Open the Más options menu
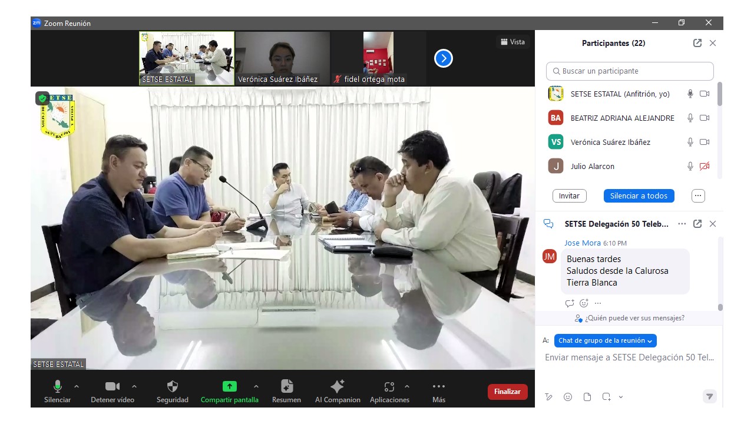The width and height of the screenshot is (754, 424). coord(438,387)
